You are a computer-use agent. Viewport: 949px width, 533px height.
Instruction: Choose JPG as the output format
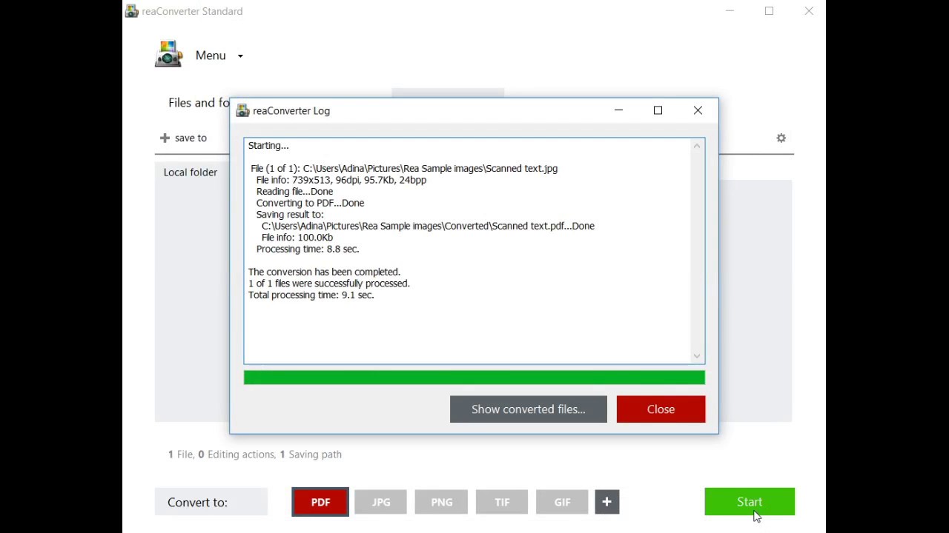[381, 502]
